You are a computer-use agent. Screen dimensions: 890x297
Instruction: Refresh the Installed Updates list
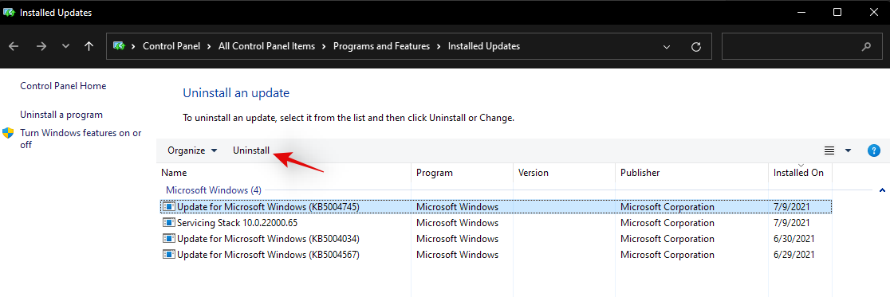click(696, 46)
